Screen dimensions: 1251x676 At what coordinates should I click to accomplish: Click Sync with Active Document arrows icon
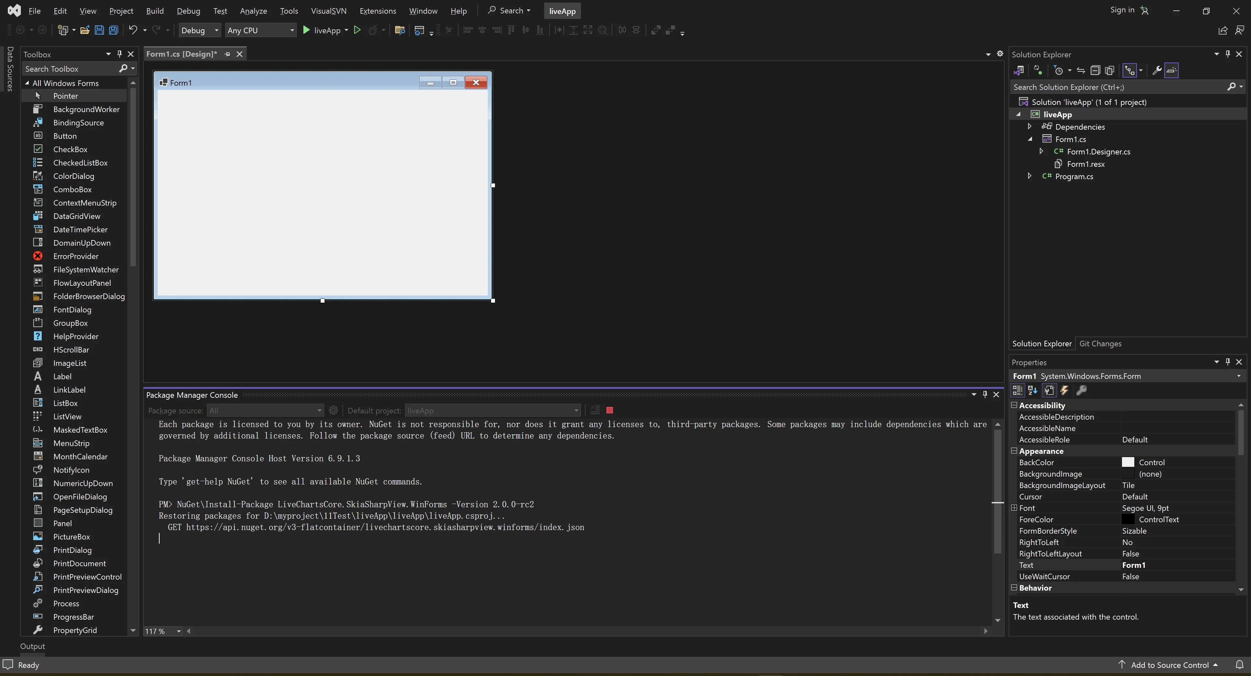1081,70
